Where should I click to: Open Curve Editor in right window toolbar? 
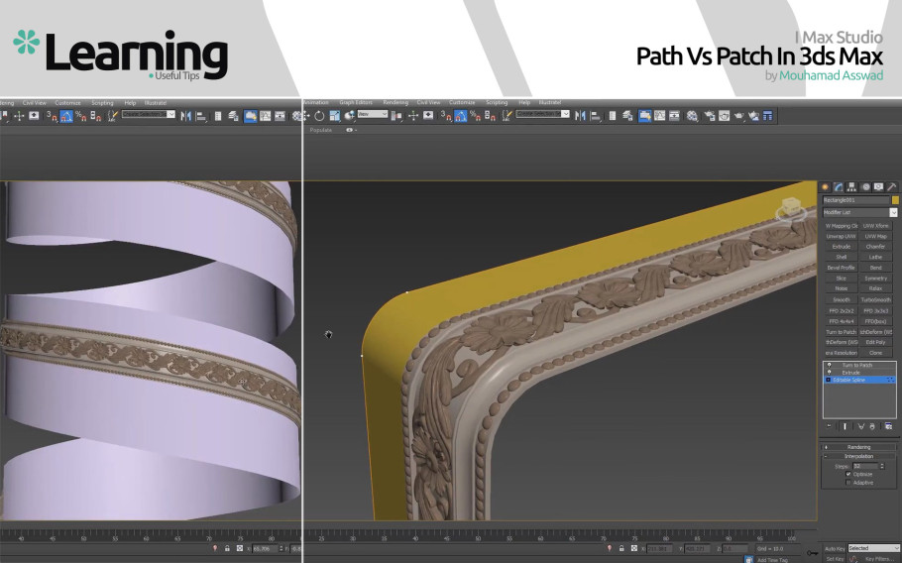(660, 116)
